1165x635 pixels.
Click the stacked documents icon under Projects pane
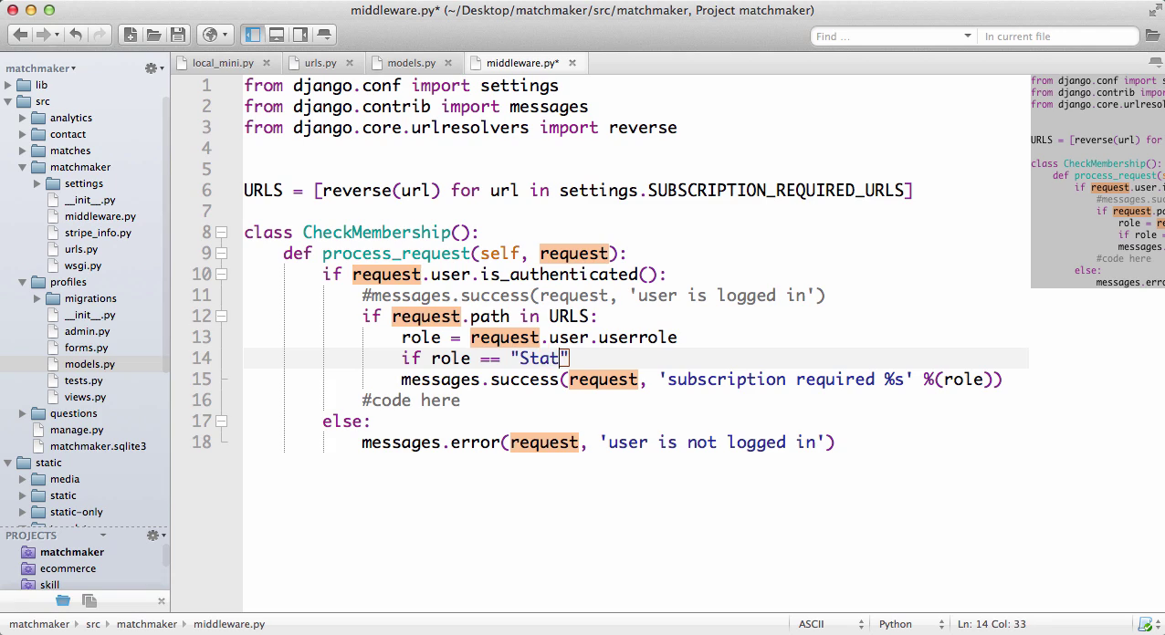click(x=89, y=599)
